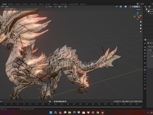Open the viewport shading options dropdown
The height and width of the screenshot is (115, 153).
tap(141, 7)
